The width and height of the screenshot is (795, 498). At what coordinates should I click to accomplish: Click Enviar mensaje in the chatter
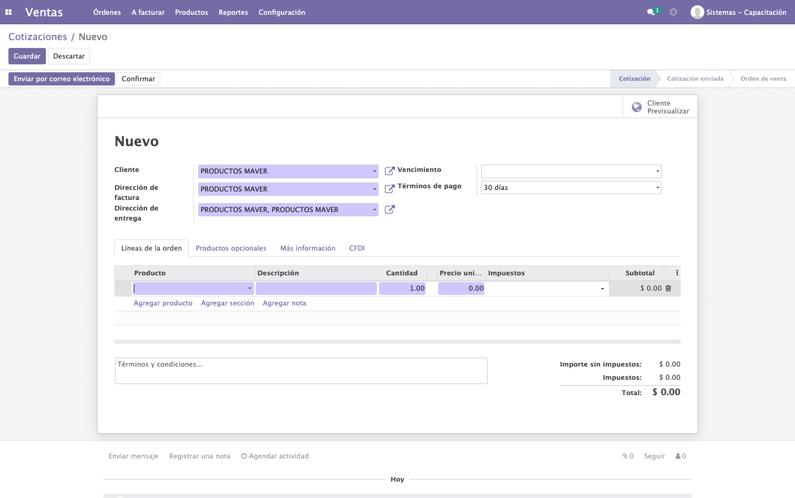[133, 456]
